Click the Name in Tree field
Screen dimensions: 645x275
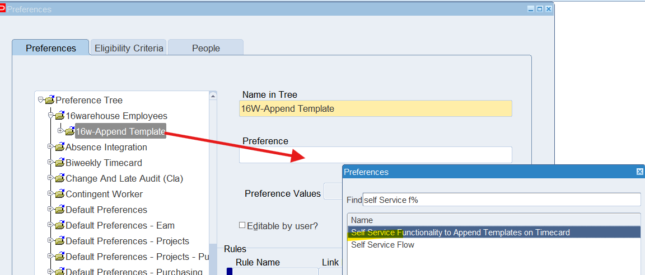[375, 108]
